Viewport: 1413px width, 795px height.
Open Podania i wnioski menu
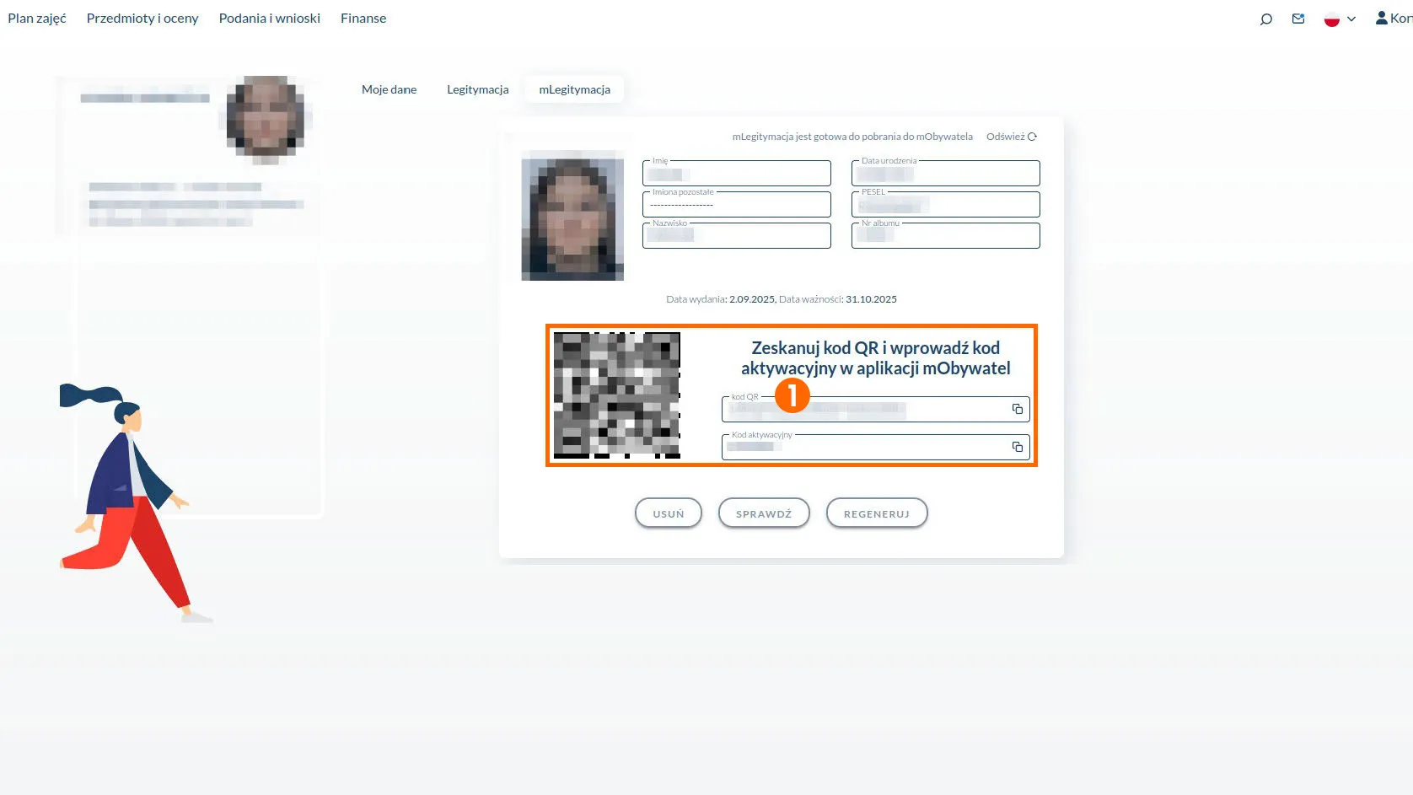pyautogui.click(x=270, y=19)
